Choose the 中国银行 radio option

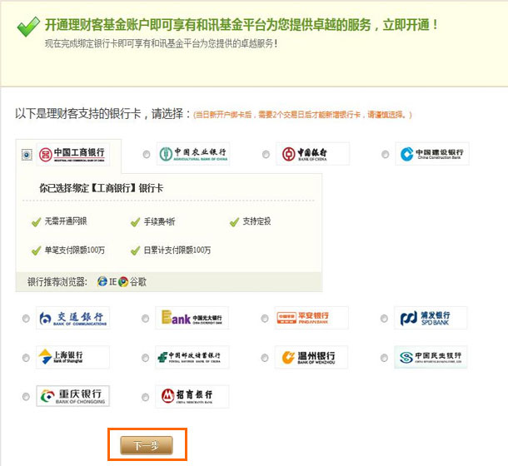[x=266, y=155]
